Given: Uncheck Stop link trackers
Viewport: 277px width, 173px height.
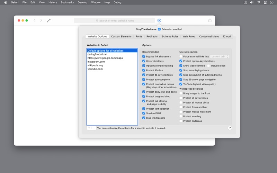Looking at the screenshot, I should pyautogui.click(x=144, y=118).
